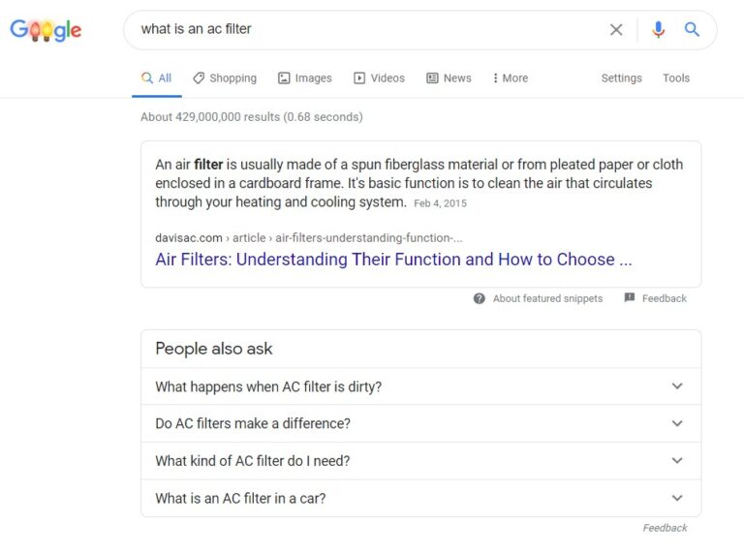
Task: Click the magnifying glass search button
Action: pos(692,30)
